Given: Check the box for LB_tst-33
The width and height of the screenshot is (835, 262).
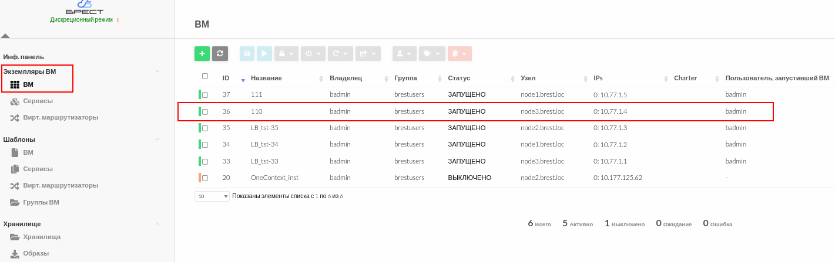Looking at the screenshot, I should pos(205,161).
